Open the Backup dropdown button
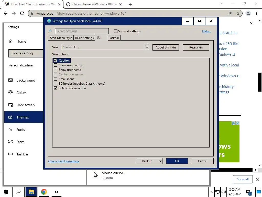This screenshot has height=197, width=262. coord(149,161)
